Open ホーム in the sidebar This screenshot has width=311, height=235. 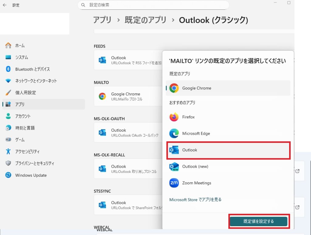20,45
